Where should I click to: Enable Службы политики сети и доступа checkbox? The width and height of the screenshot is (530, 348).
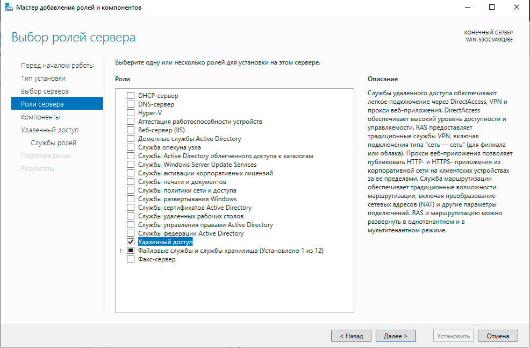tap(131, 190)
